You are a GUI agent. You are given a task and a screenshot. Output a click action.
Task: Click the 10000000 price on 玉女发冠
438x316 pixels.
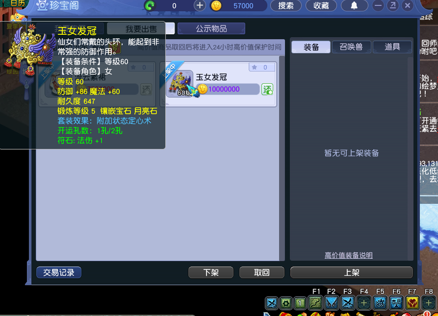[224, 90]
